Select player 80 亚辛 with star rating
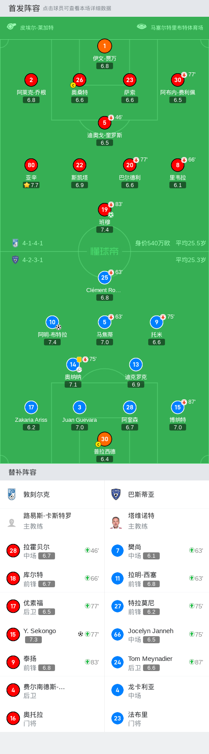 click(x=31, y=165)
